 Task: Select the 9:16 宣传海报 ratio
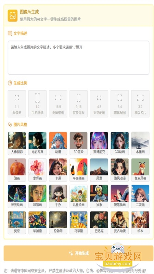point(79,104)
